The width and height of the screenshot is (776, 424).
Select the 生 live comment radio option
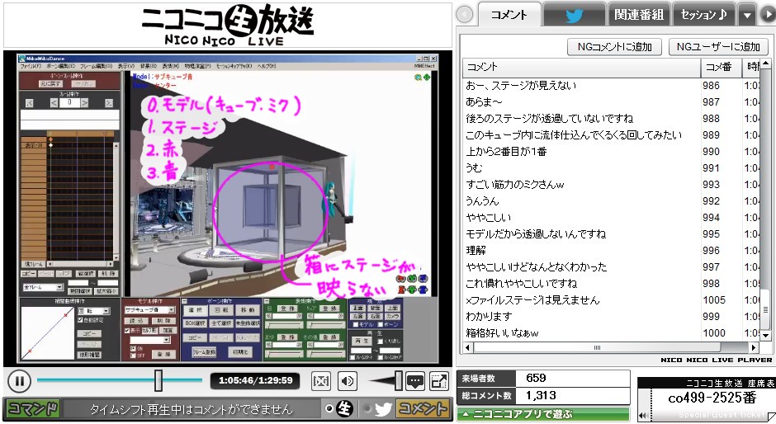point(329,408)
